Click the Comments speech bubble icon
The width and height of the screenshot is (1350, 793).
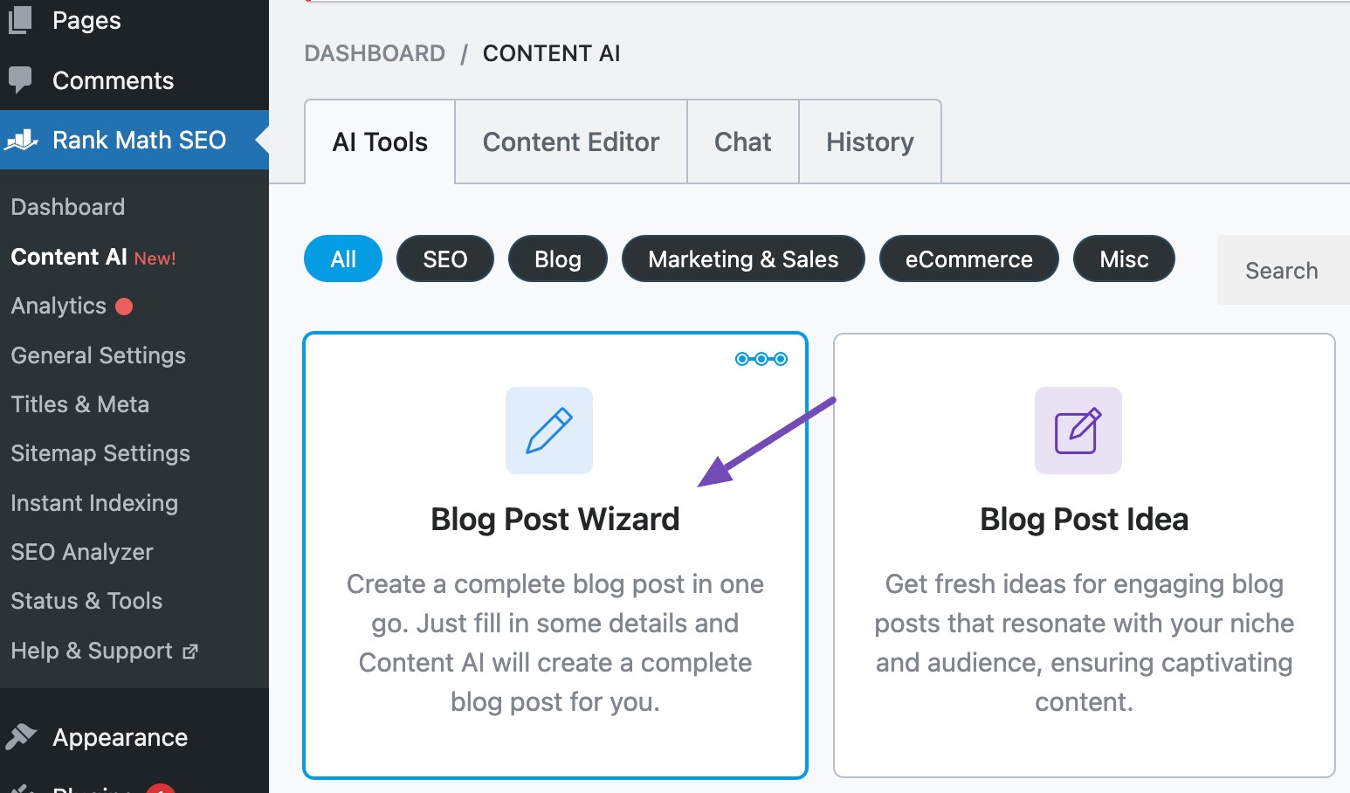tap(20, 80)
